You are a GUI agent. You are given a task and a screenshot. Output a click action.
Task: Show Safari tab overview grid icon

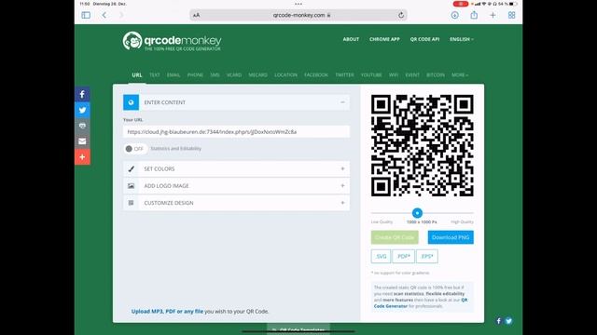(x=511, y=15)
